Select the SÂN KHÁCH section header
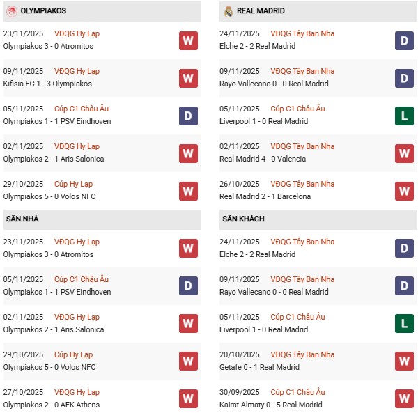Viewport: 418px width, 413px height. (243, 219)
